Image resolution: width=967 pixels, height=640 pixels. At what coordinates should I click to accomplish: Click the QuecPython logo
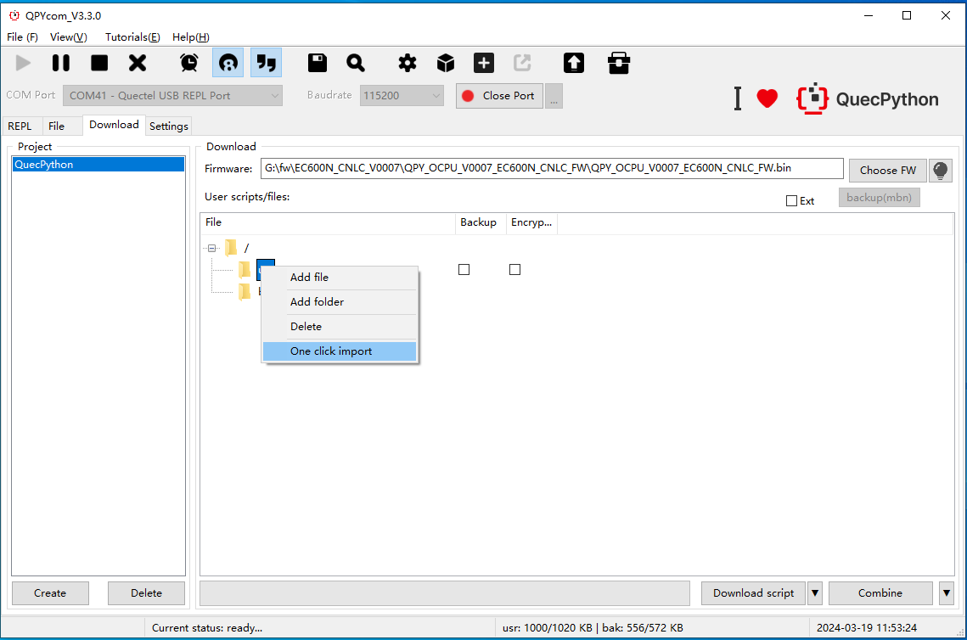tap(869, 98)
